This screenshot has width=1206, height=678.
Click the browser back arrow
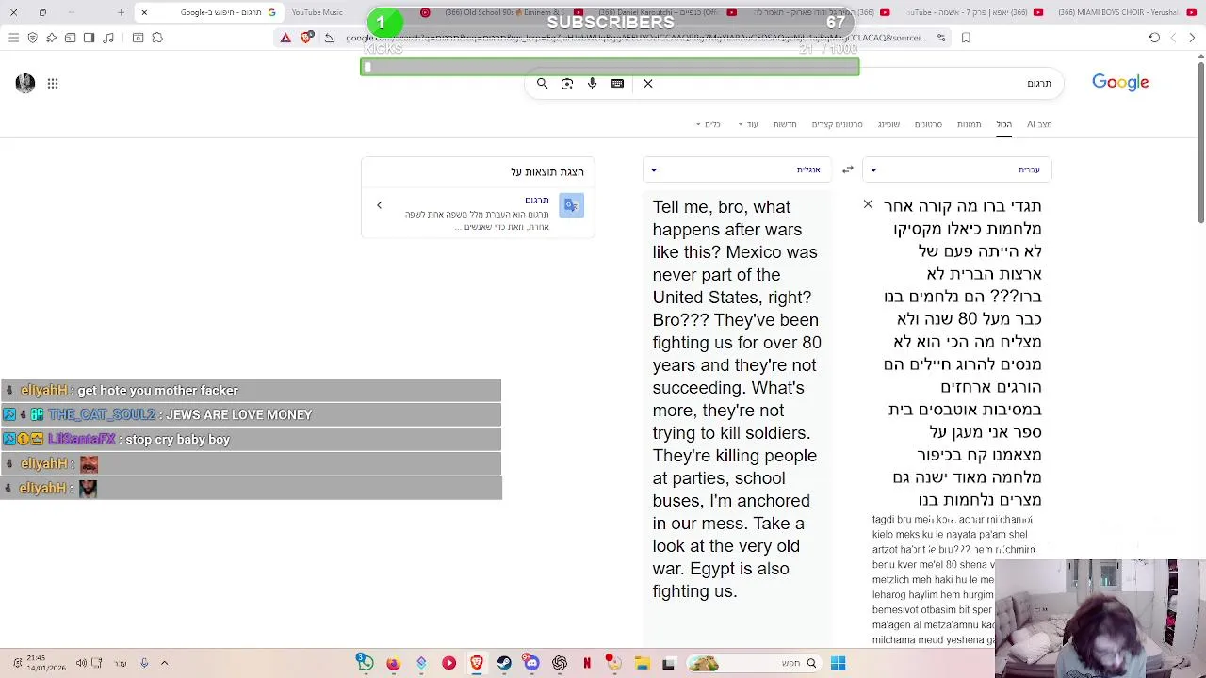pyautogui.click(x=1192, y=38)
